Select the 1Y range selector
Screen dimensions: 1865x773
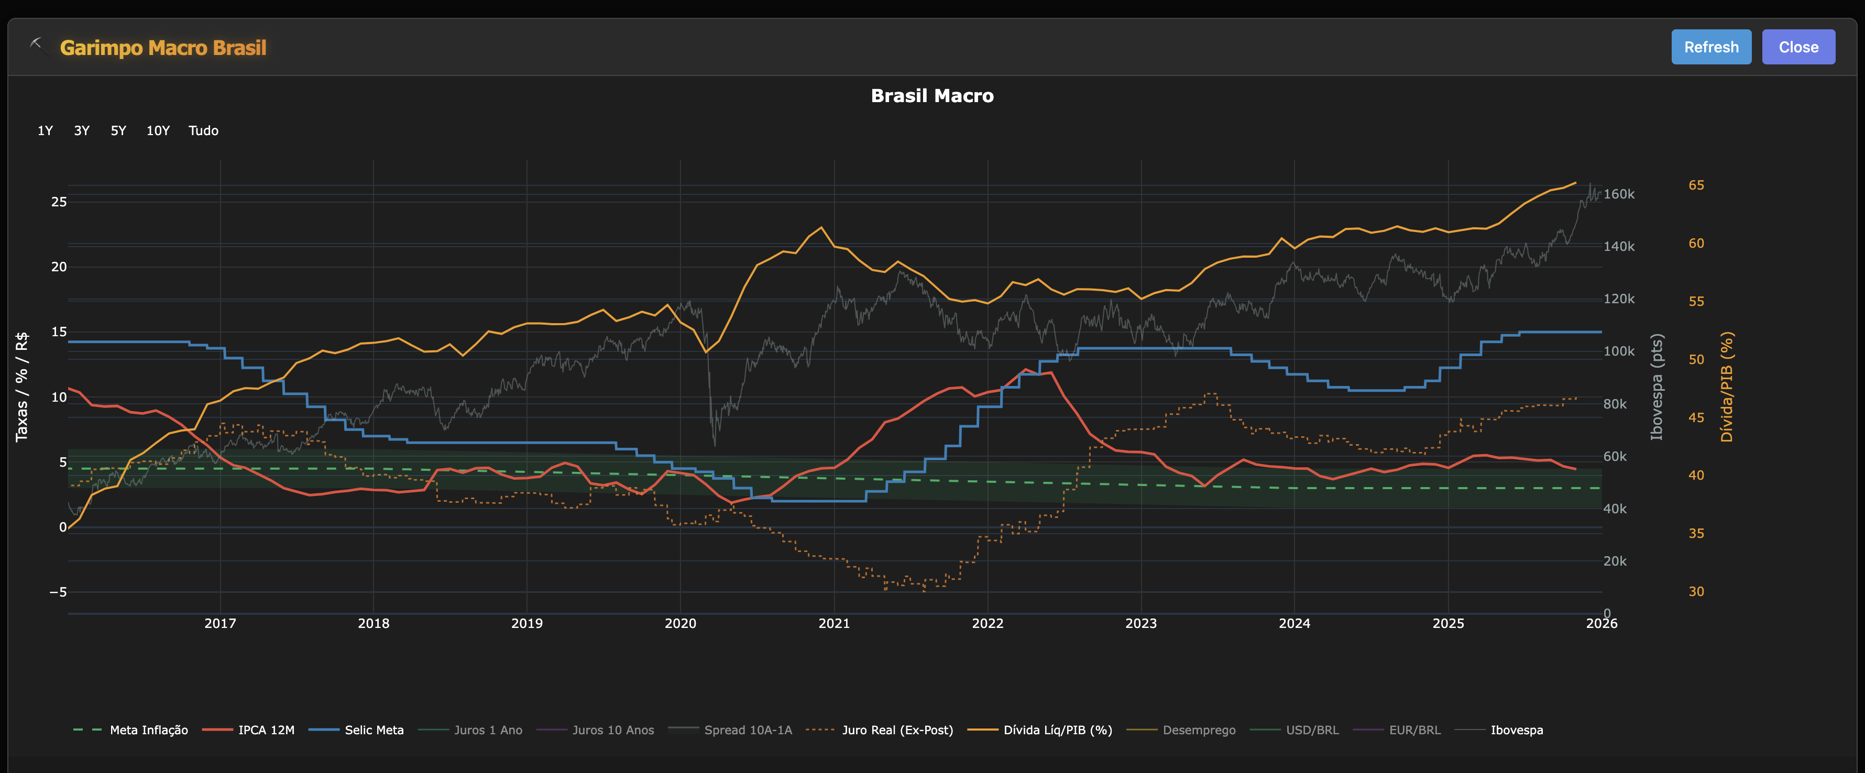click(x=45, y=131)
